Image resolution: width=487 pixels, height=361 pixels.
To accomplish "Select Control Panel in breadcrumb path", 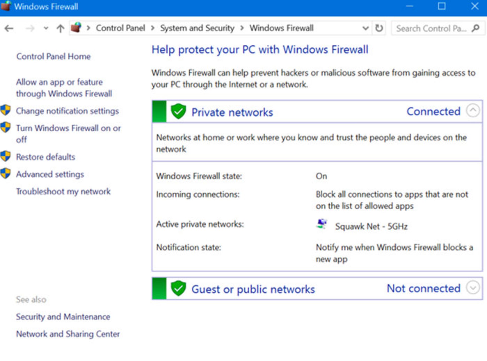I will pos(120,28).
